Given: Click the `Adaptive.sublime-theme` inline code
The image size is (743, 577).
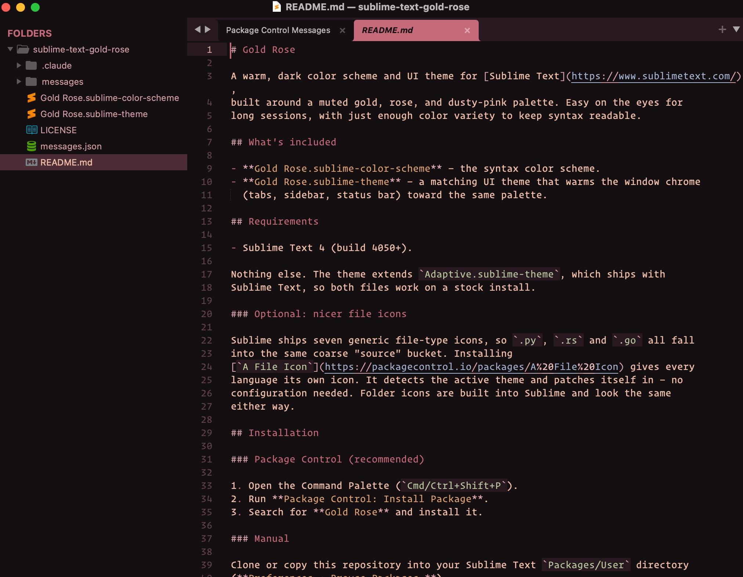Looking at the screenshot, I should click(x=489, y=274).
